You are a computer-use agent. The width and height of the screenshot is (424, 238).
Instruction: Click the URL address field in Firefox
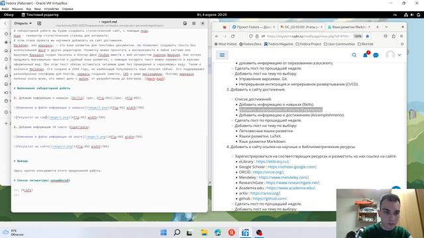[308, 36]
